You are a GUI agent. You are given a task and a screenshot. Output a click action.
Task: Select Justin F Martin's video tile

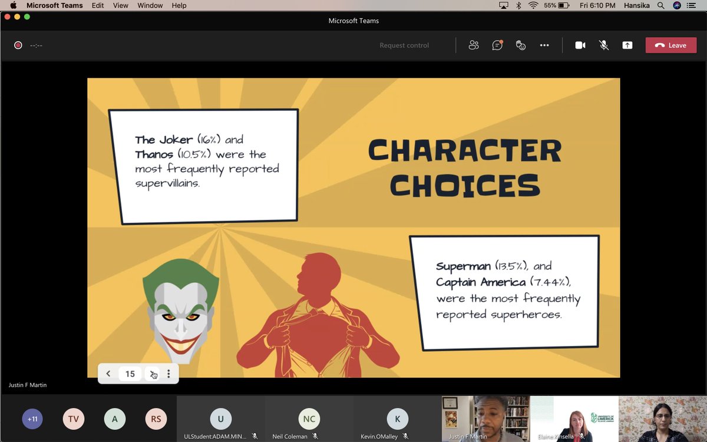[x=485, y=419]
